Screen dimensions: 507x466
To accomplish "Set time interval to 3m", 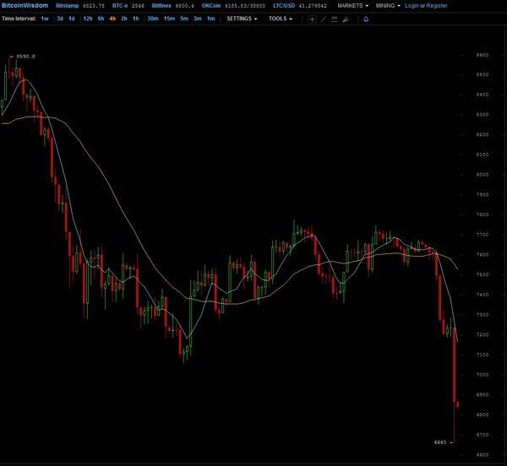I will [x=197, y=19].
